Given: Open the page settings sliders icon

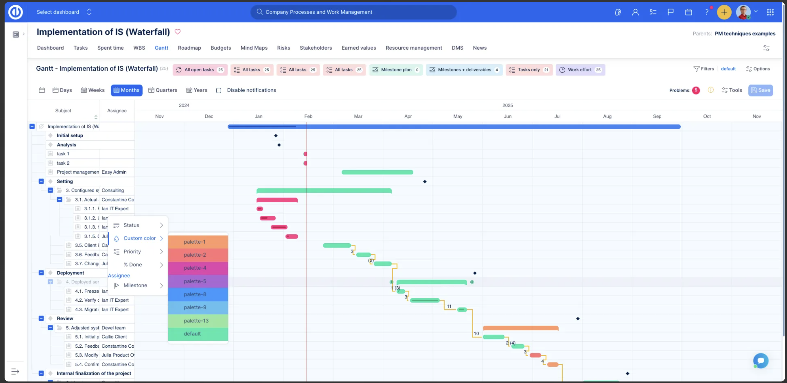Looking at the screenshot, I should click(x=766, y=48).
